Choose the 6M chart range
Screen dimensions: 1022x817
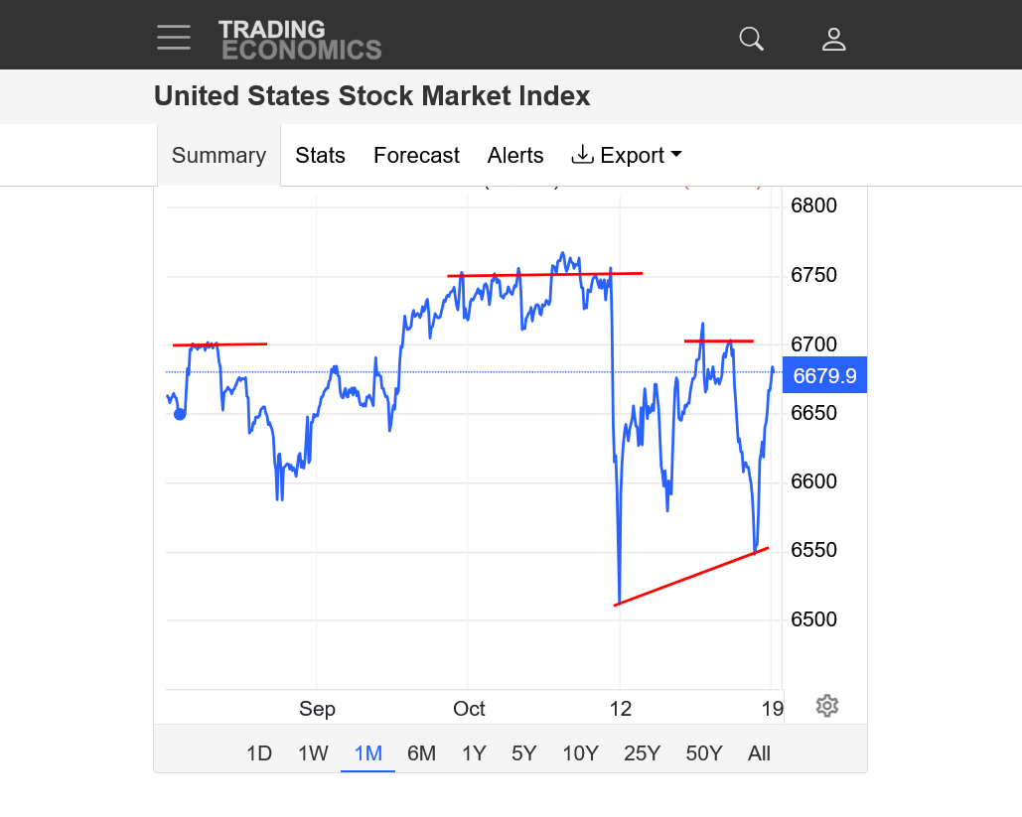[421, 753]
